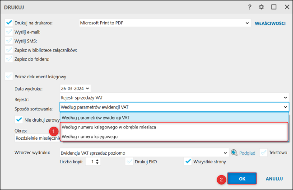Click the OK button
This screenshot has width=293, height=190.
(242, 179)
